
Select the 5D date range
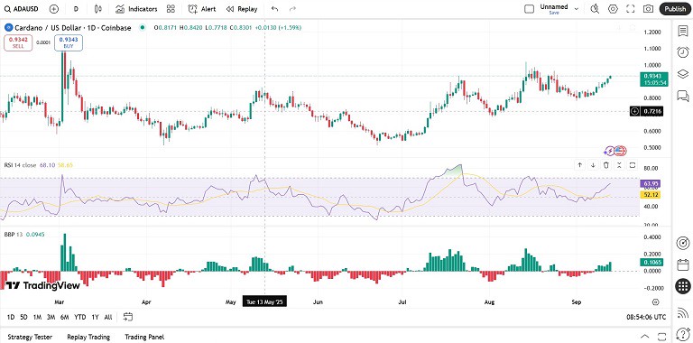[x=23, y=317]
